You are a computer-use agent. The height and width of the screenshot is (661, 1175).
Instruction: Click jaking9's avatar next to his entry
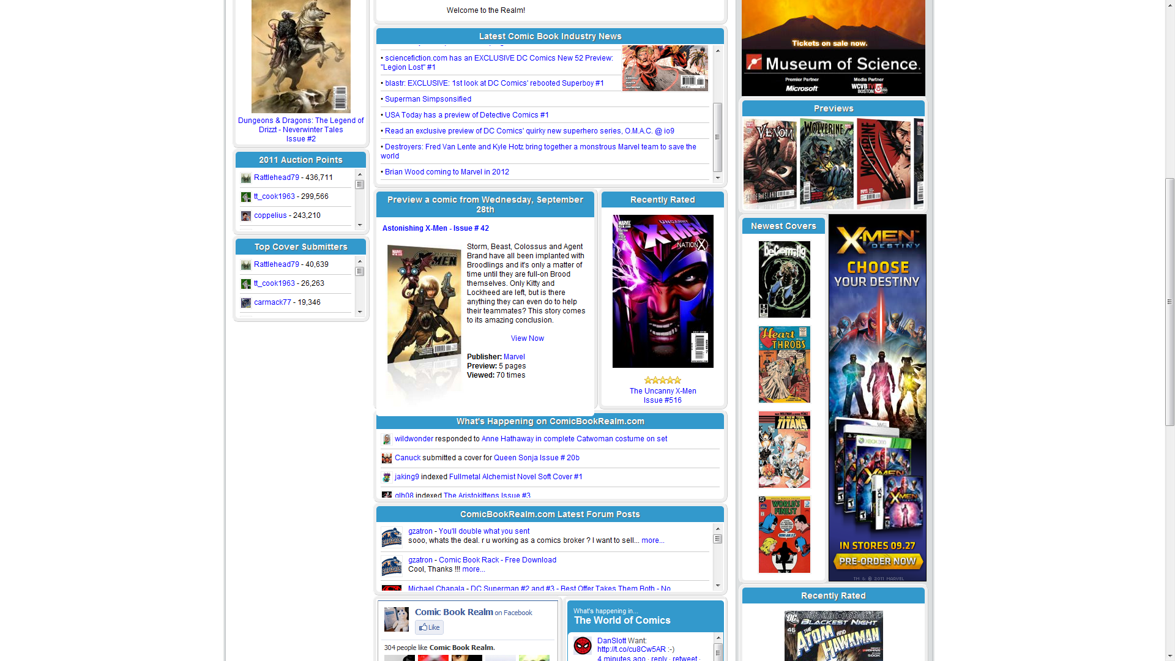coord(387,477)
